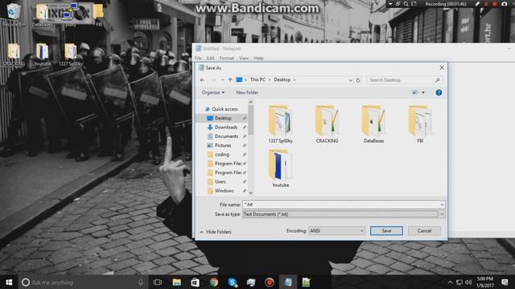Open the Notepad View menu
The height and width of the screenshot is (289, 515).
click(244, 58)
